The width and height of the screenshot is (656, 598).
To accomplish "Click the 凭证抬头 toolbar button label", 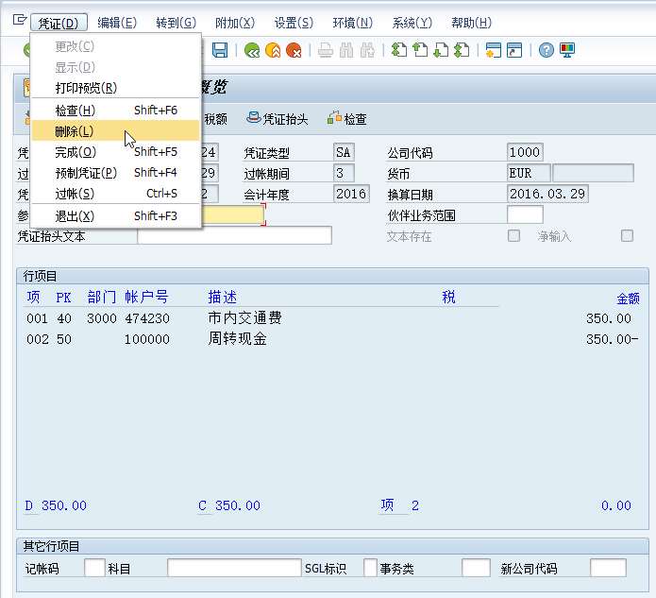I will point(285,119).
